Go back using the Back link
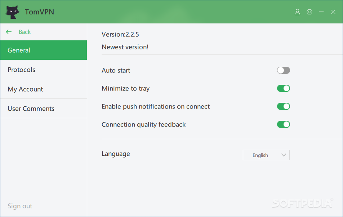 click(x=25, y=32)
